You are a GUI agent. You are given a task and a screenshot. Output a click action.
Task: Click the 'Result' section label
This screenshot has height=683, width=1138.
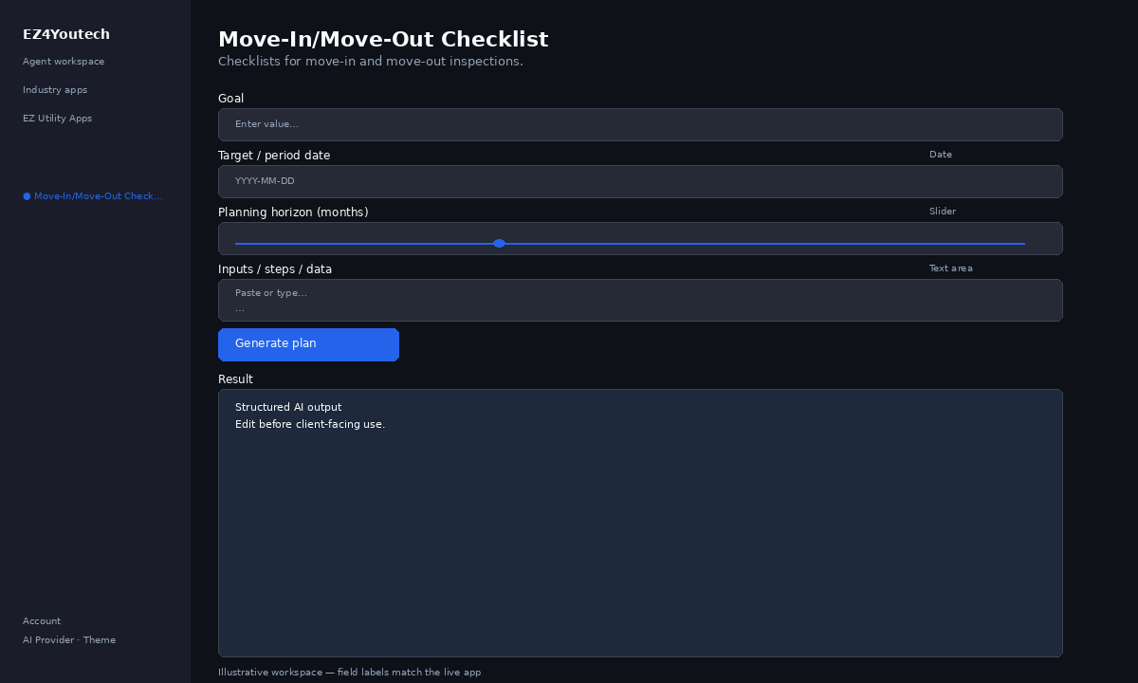tap(235, 379)
